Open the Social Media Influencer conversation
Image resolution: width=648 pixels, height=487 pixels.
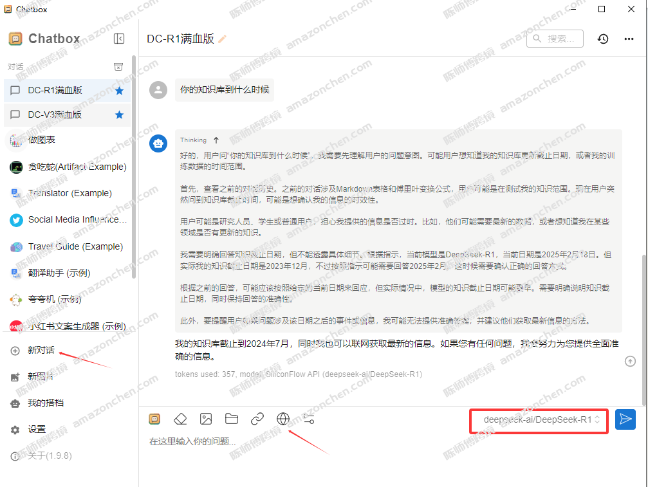tap(68, 220)
